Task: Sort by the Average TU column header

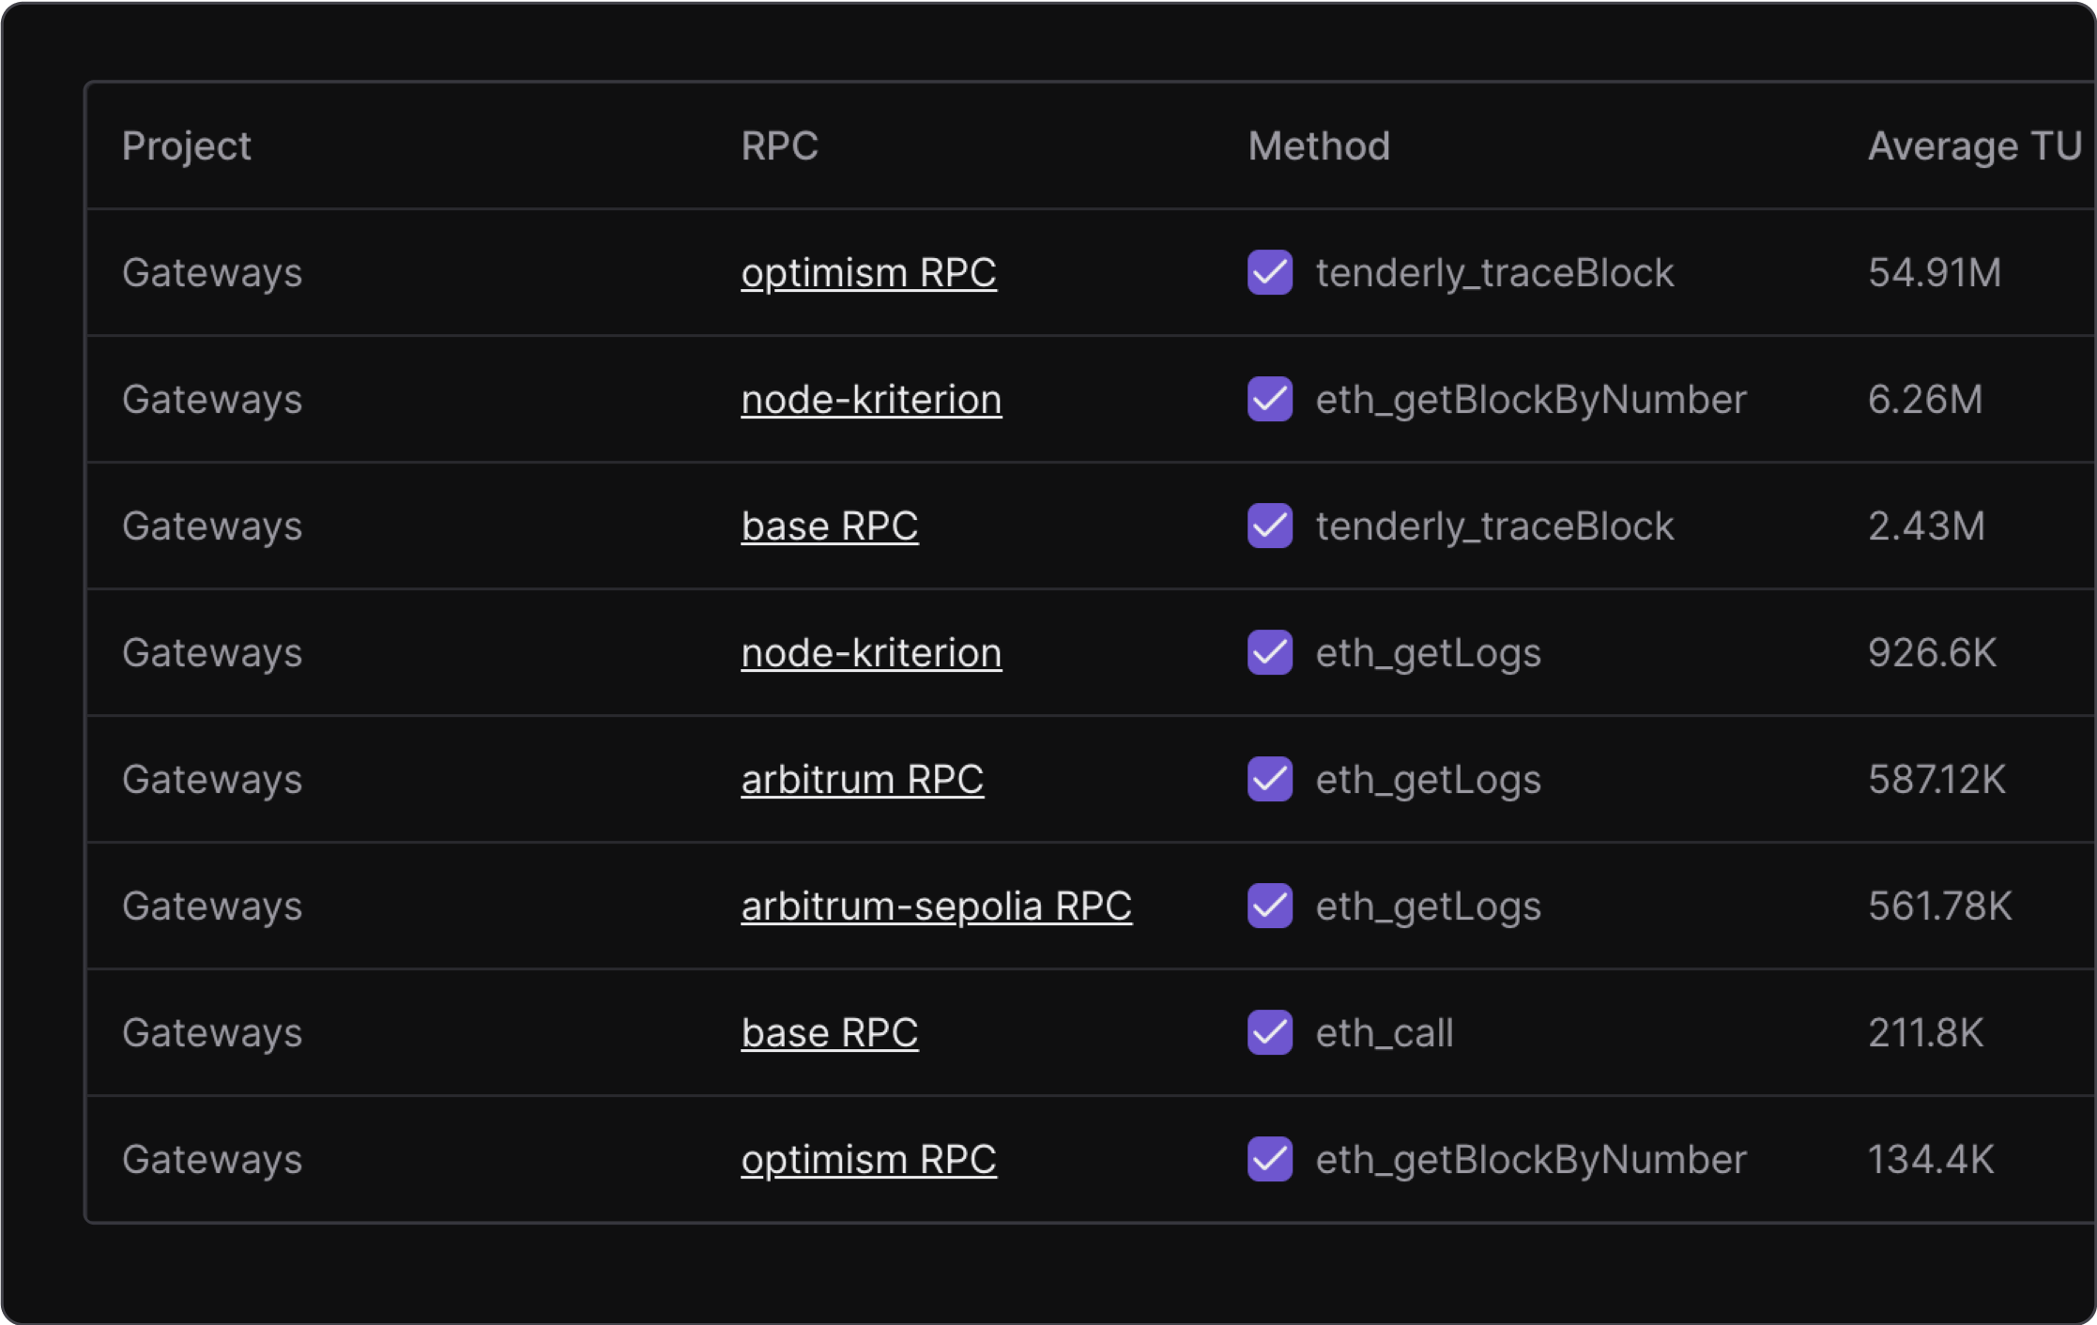Action: click(1974, 145)
